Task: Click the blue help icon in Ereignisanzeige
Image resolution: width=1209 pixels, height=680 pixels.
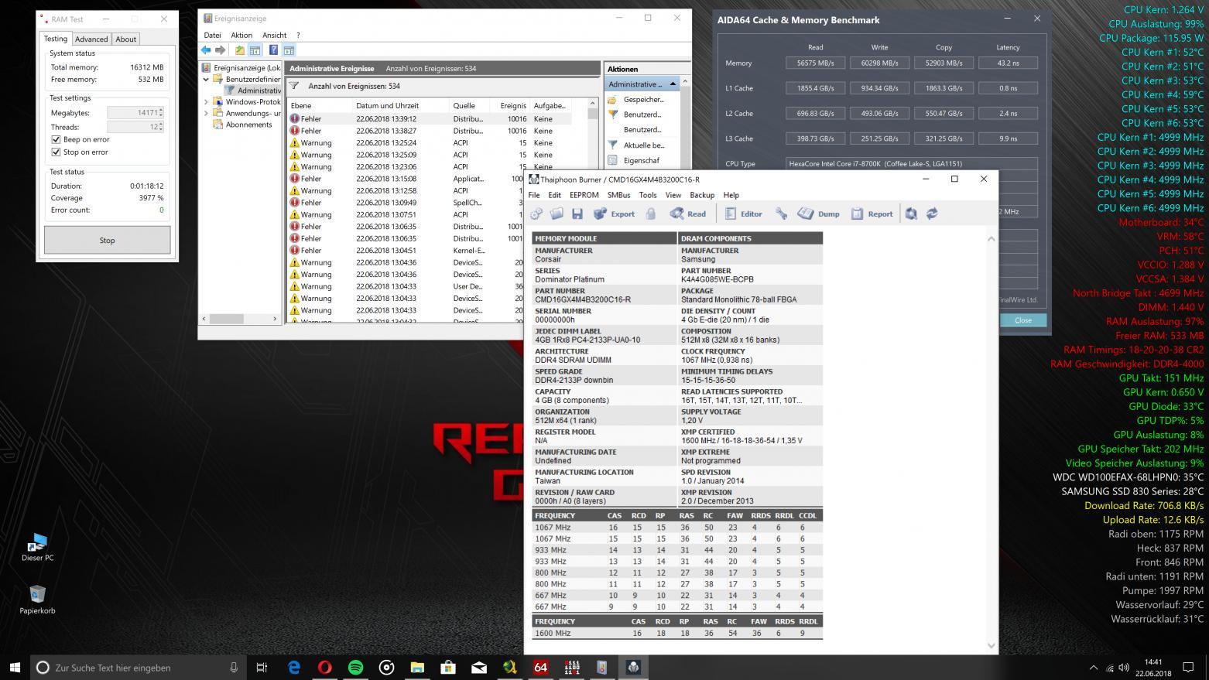Action: point(273,50)
